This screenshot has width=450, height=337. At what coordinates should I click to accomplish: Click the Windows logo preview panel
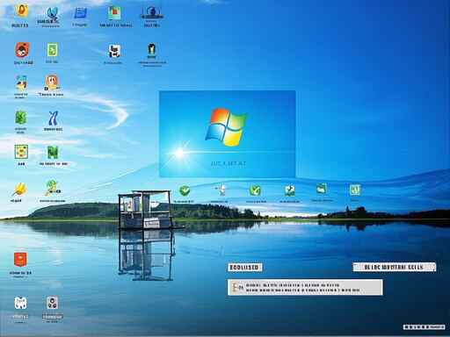coord(228,134)
